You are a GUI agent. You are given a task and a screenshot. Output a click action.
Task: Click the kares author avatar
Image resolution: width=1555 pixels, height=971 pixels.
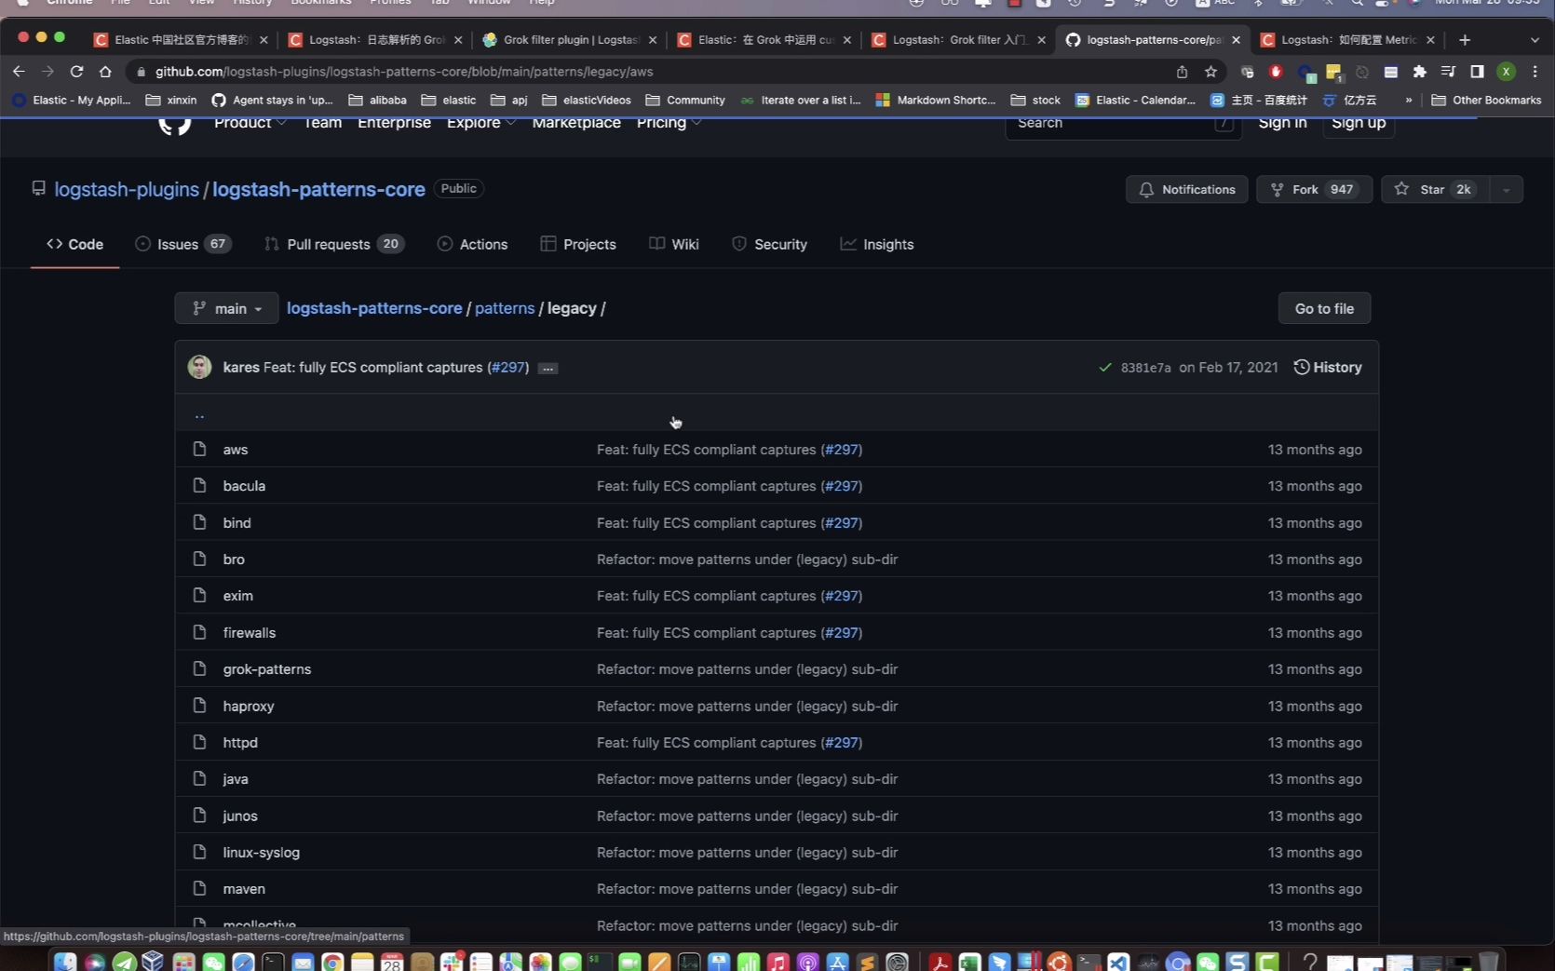(199, 367)
